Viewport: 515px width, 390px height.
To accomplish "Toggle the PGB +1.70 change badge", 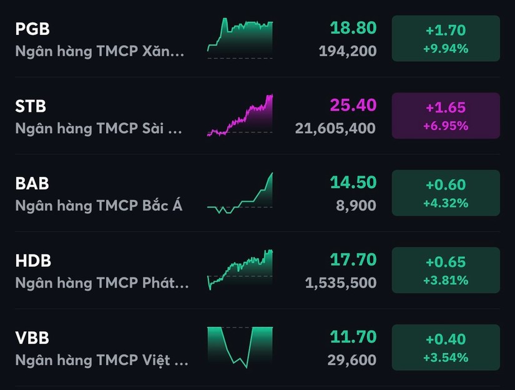I will point(446,38).
